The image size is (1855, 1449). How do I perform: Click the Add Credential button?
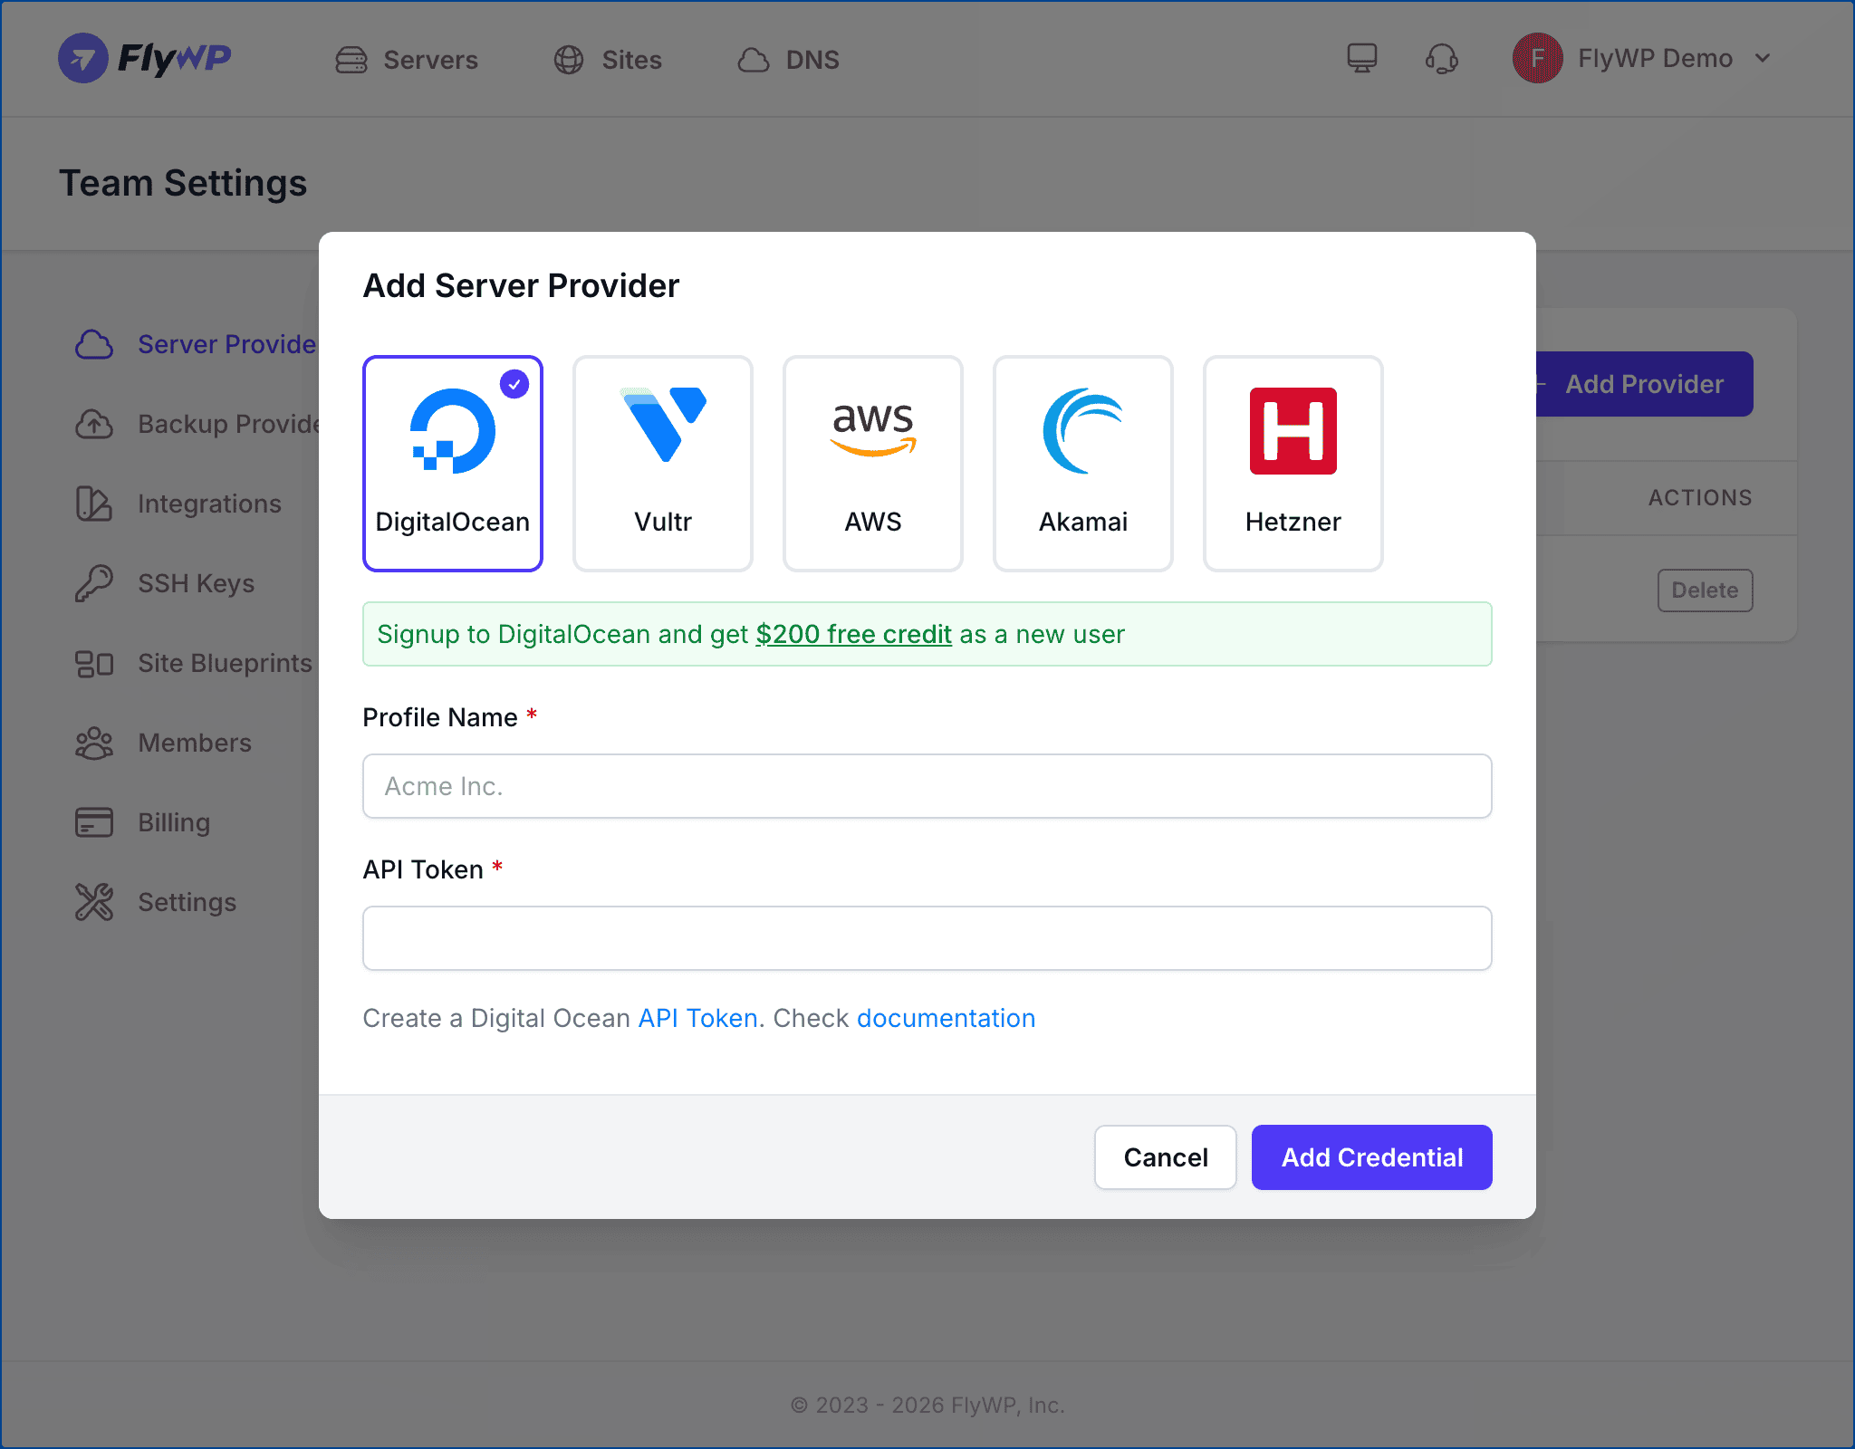pos(1372,1157)
